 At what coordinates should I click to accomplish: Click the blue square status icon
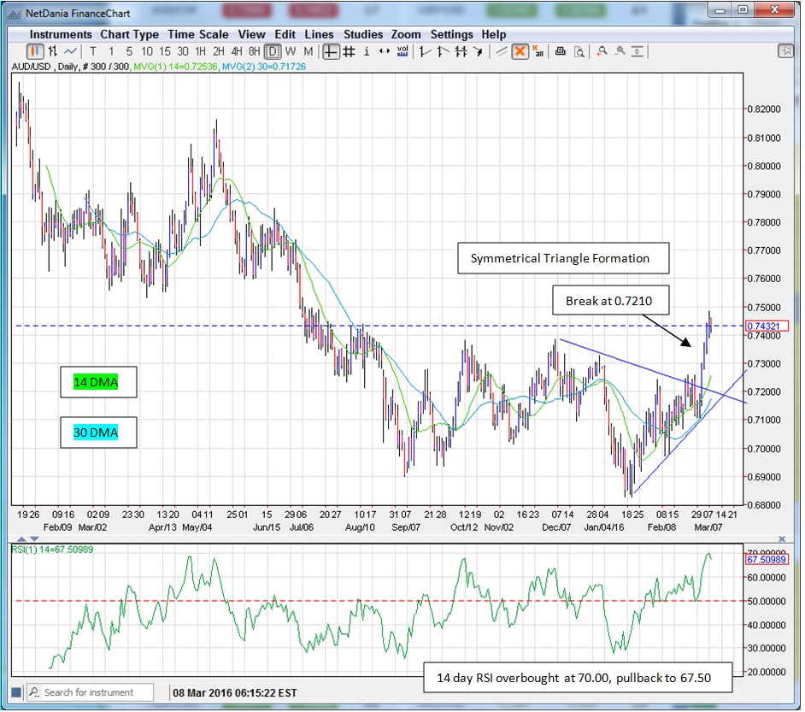16,692
